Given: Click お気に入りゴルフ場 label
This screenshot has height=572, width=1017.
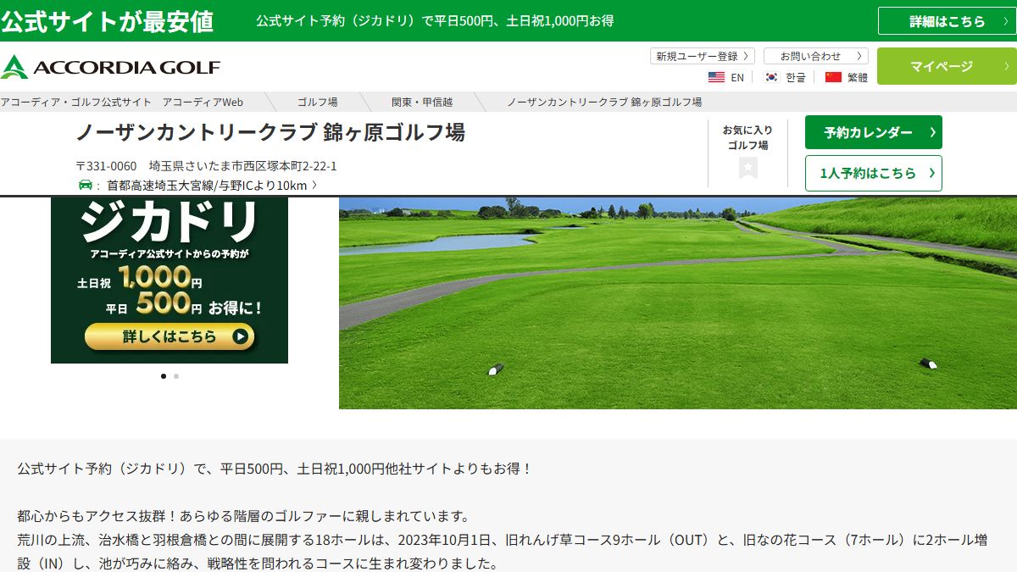Looking at the screenshot, I should pyautogui.click(x=747, y=137).
